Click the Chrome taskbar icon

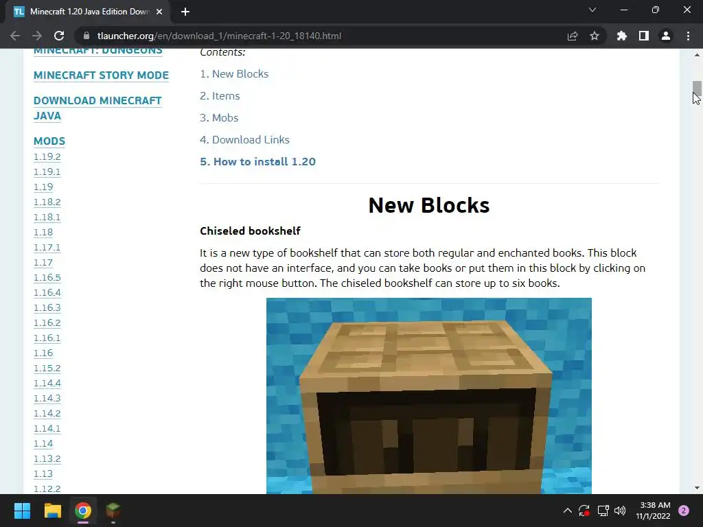(x=83, y=511)
